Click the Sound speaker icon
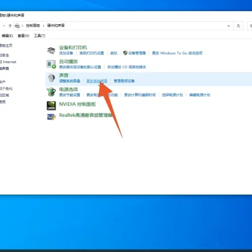This screenshot has height=252, width=252. 51,78
